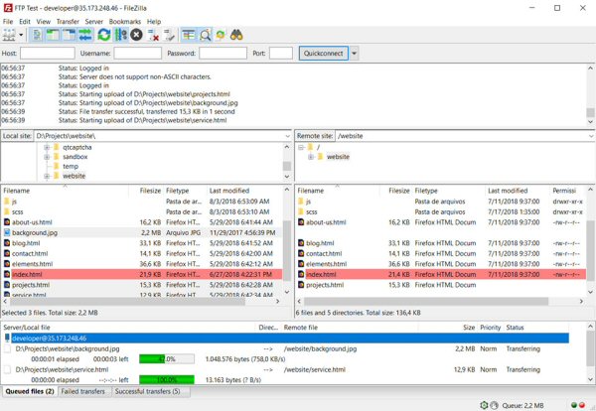Open the Transfer menu

(x=68, y=22)
